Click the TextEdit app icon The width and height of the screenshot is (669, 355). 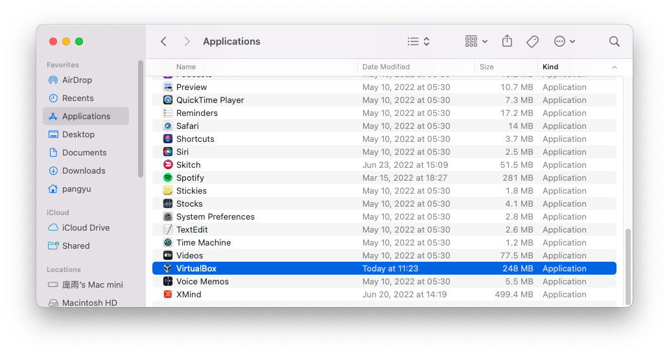168,230
